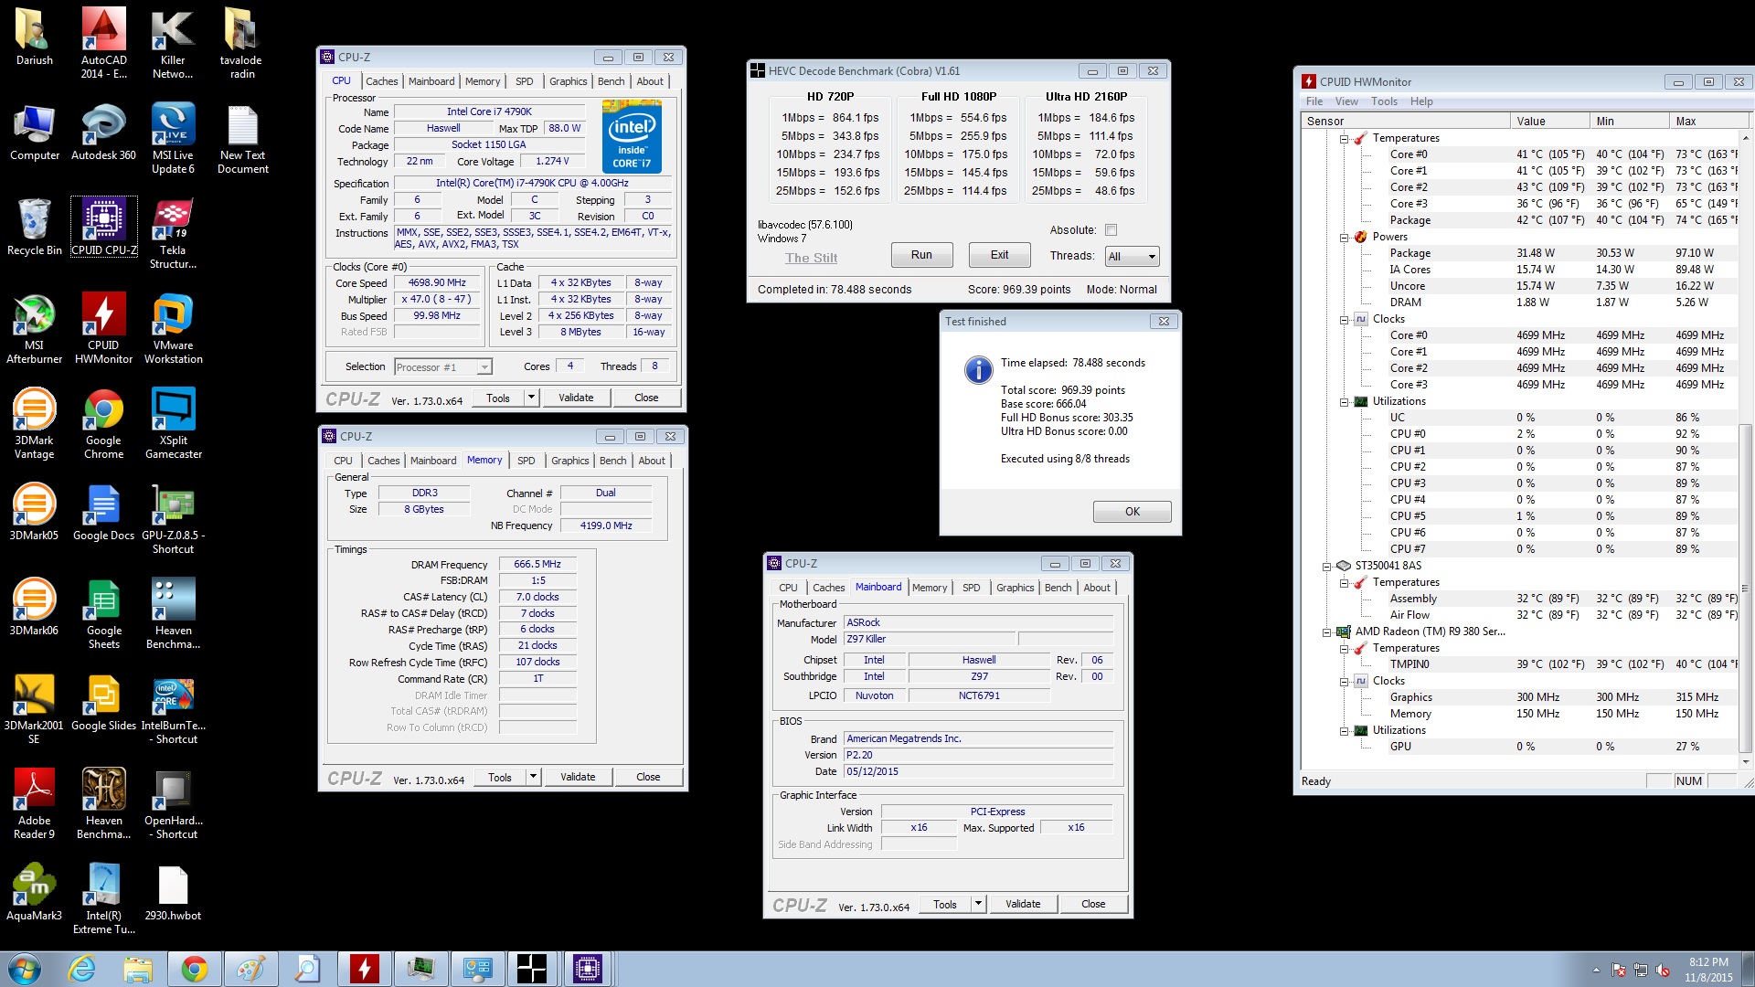The height and width of the screenshot is (987, 1755).
Task: Open XSplit Gamecaster desktop icon
Action: tap(173, 424)
